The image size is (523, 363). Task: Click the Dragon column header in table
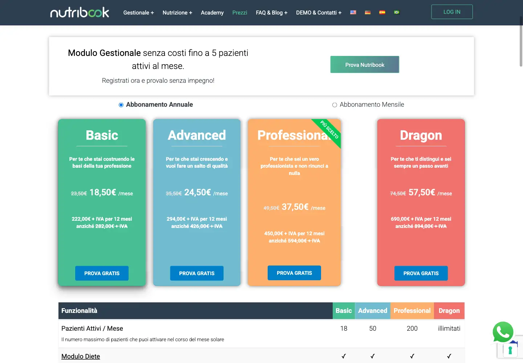tap(449, 311)
